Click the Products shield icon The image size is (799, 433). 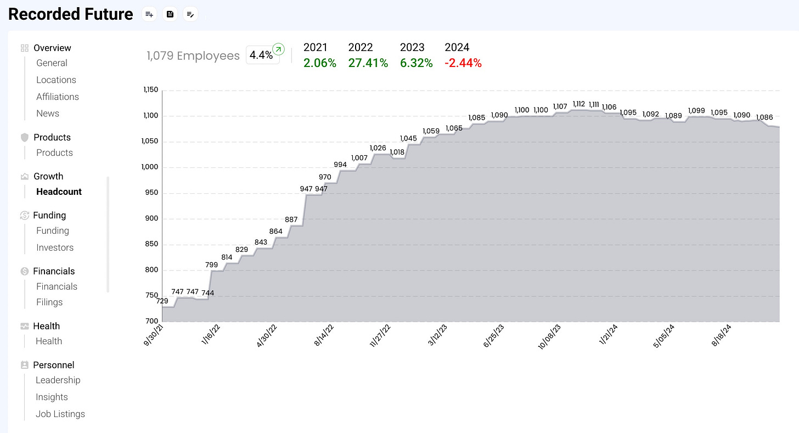pyautogui.click(x=24, y=137)
